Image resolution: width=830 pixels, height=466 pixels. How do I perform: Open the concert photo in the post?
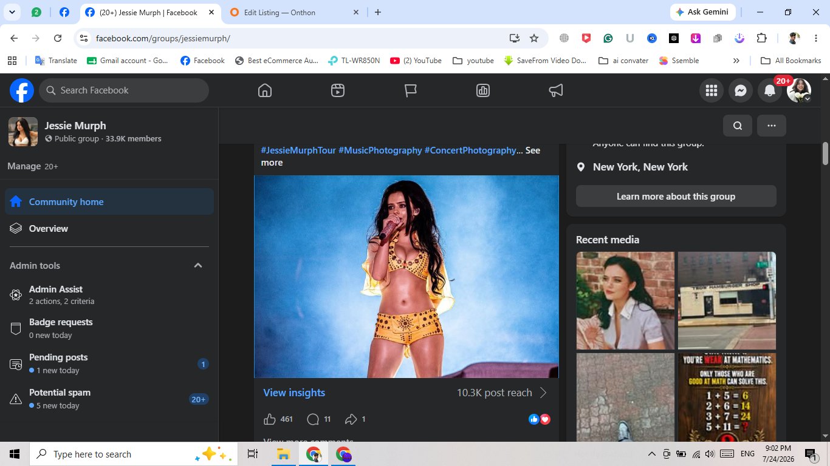[406, 277]
